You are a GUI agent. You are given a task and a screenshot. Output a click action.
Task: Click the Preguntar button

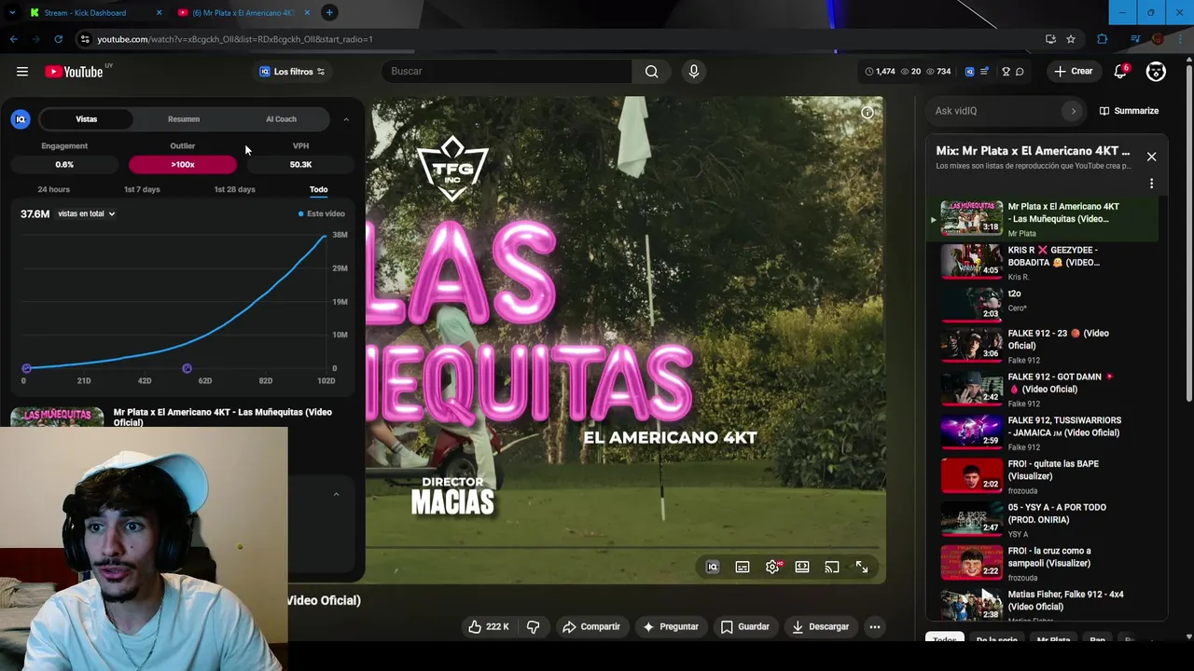point(670,627)
